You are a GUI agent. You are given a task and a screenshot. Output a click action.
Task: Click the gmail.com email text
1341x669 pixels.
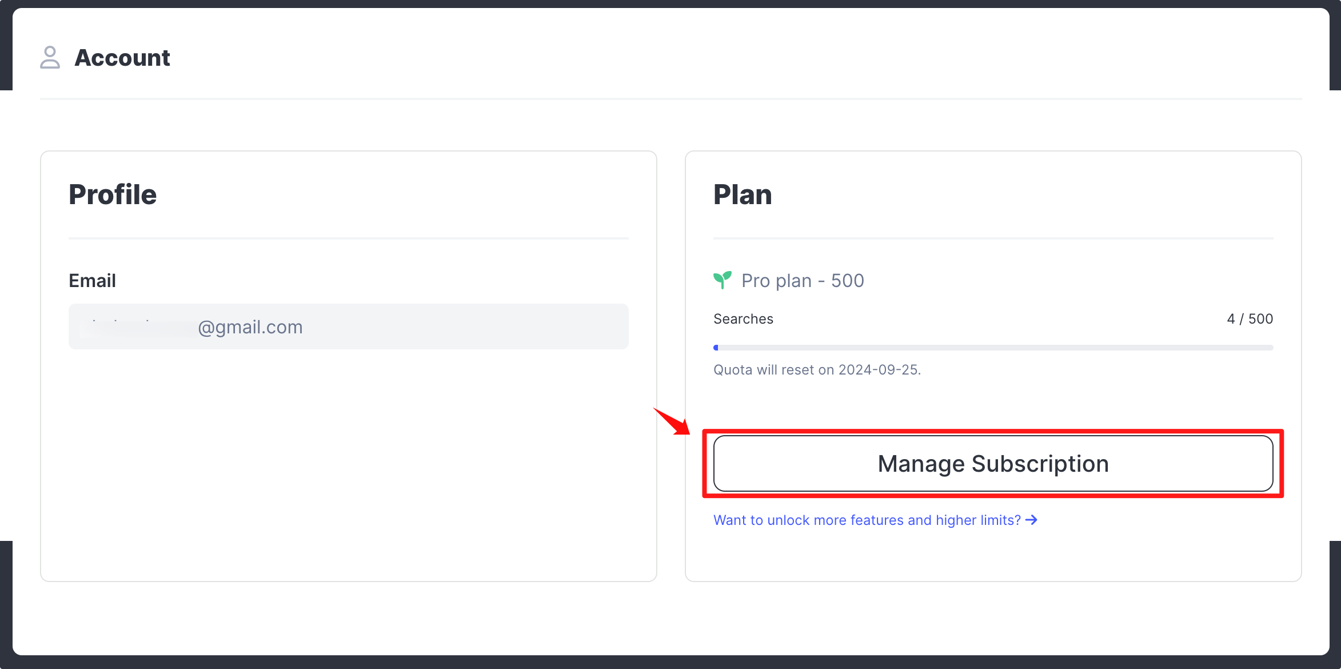click(x=250, y=326)
